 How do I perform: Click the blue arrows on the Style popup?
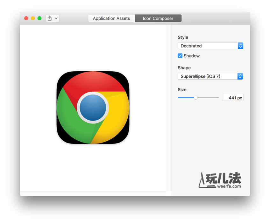pos(240,46)
